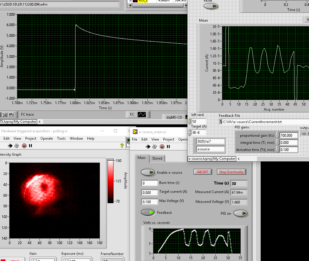The height and width of the screenshot is (261, 309).
Task: Click the intensity graph Amplitude color ramp
Action: (x=110, y=181)
